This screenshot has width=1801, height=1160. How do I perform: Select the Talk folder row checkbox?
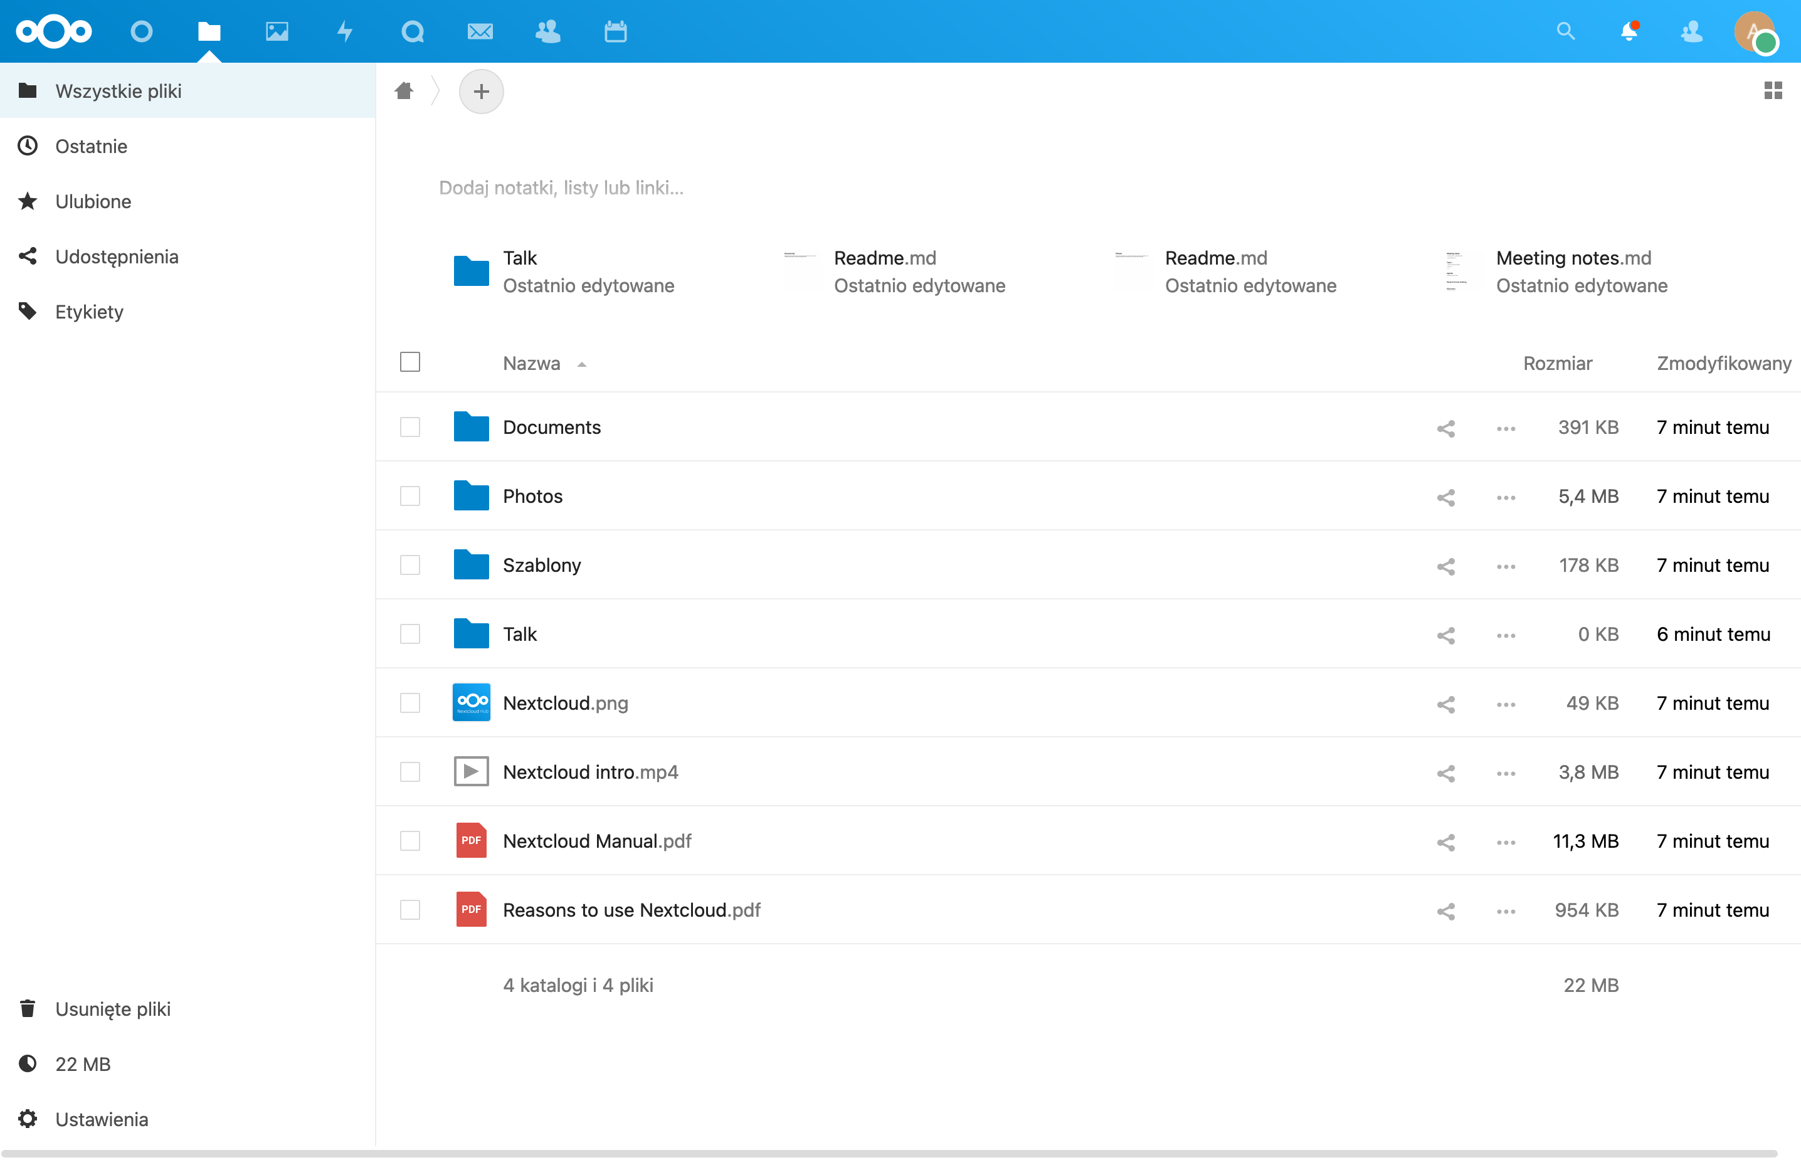click(x=409, y=633)
